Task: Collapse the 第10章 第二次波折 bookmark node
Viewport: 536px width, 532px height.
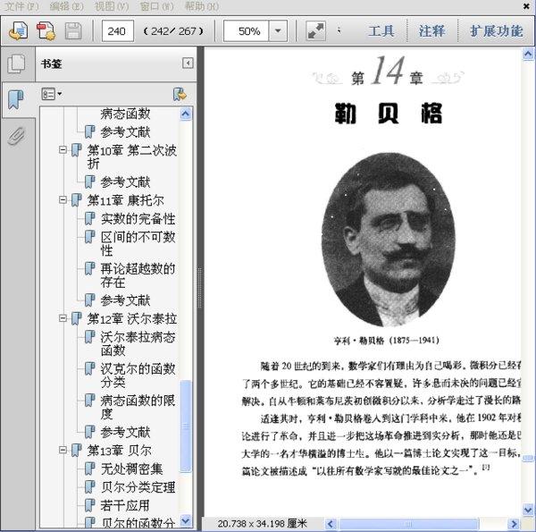Action: point(63,150)
